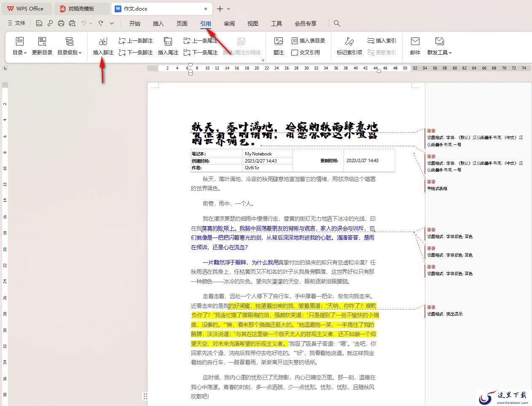Click the 街巷，雨中，一个人 paragraph

[x=228, y=203]
